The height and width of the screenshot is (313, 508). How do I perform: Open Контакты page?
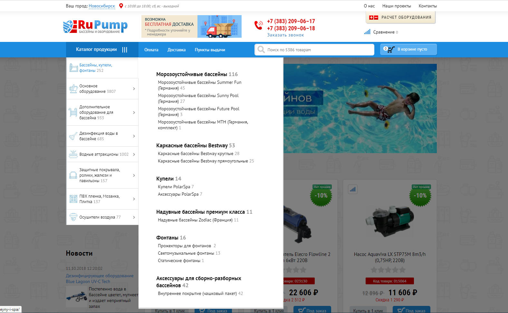[x=428, y=6]
